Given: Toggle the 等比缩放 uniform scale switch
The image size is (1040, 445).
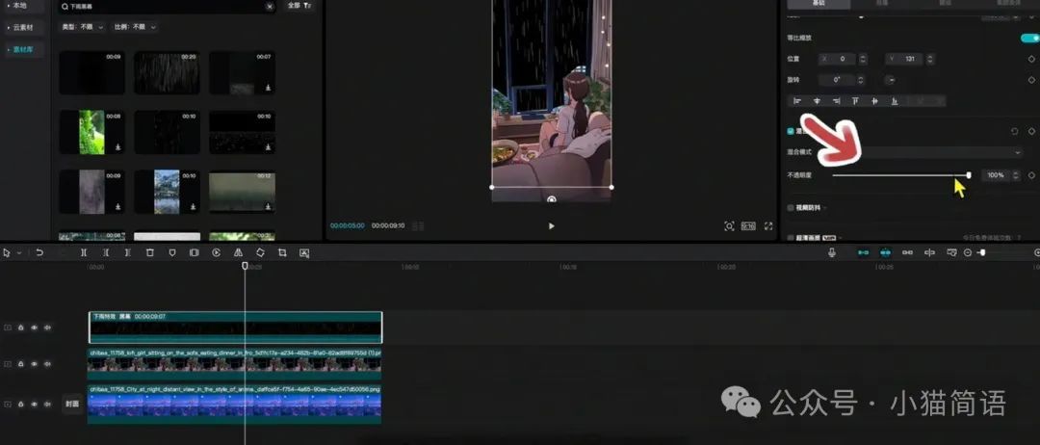Looking at the screenshot, I should pyautogui.click(x=1029, y=38).
